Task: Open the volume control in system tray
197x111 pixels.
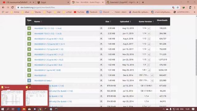Action: 177,109
